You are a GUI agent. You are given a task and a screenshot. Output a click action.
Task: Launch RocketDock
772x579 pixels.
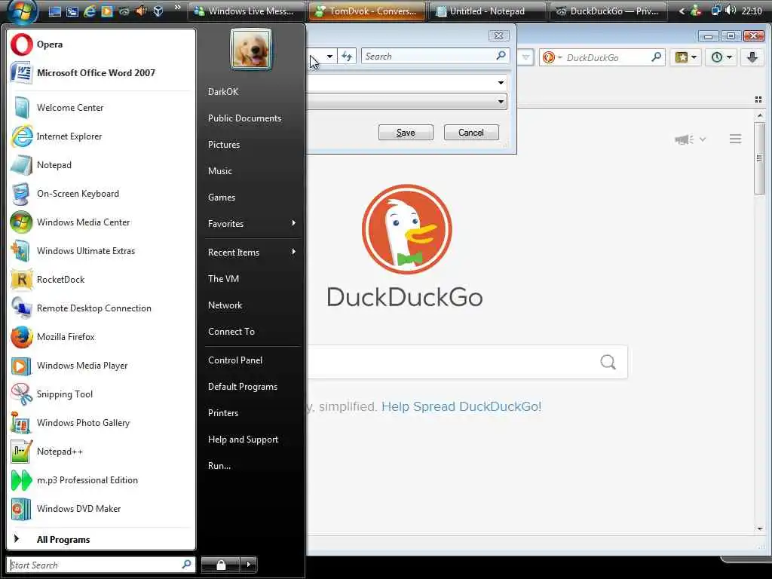point(100,279)
